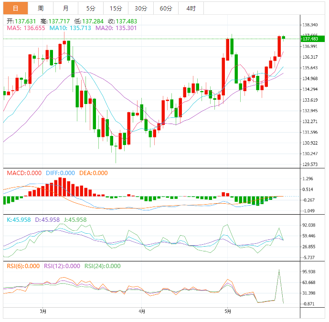Open the 5分 timeframe tab
This screenshot has height=322, width=329.
point(91,8)
